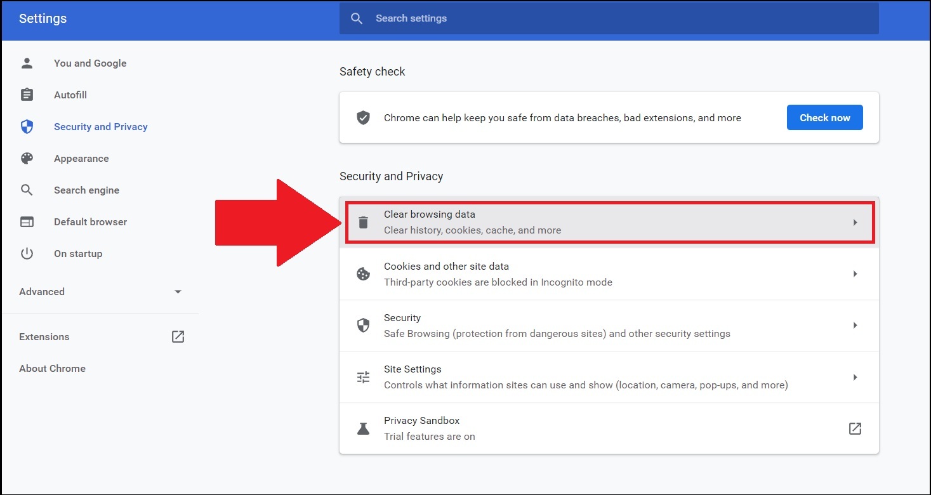Click the Privacy Sandbox flask icon
The width and height of the screenshot is (931, 495).
(363, 428)
